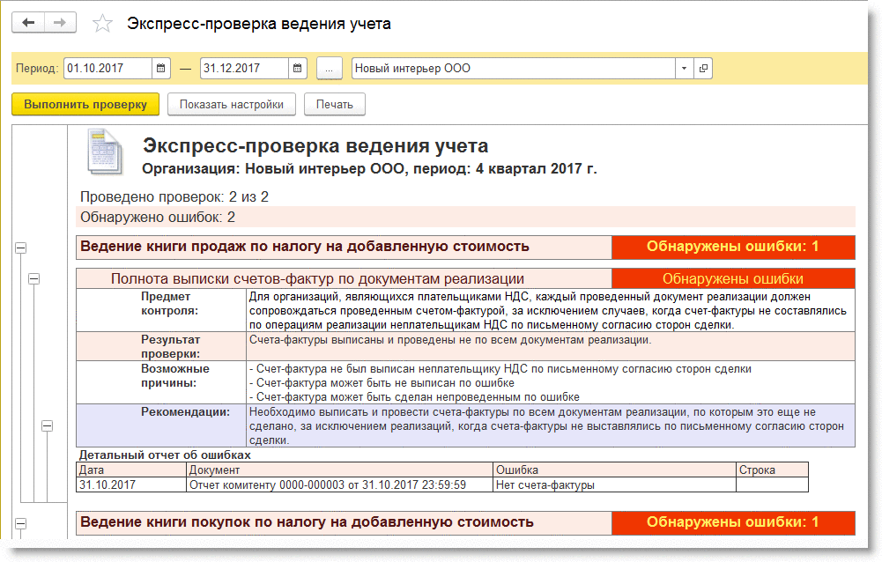
Task: Click the organization field Новый интерьер ООО
Action: point(513,68)
